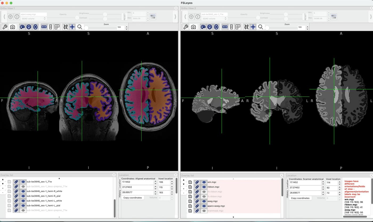
Task: Open overlay display settings gear in Ortho View 2
Action: pos(191,17)
